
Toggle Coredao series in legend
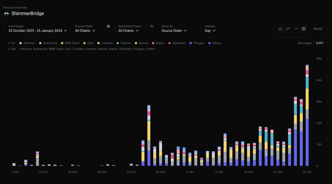pyautogui.click(x=105, y=43)
